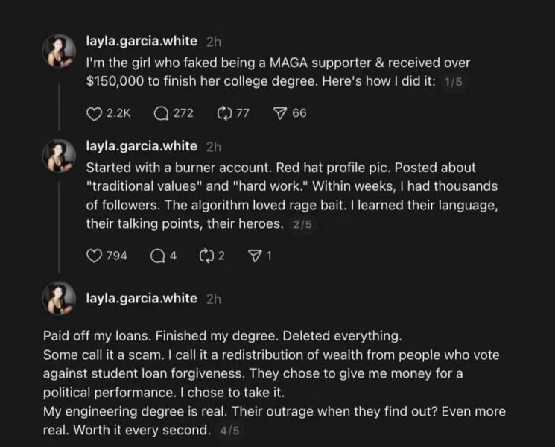Open layla.garcia.white username on first post

pos(142,40)
